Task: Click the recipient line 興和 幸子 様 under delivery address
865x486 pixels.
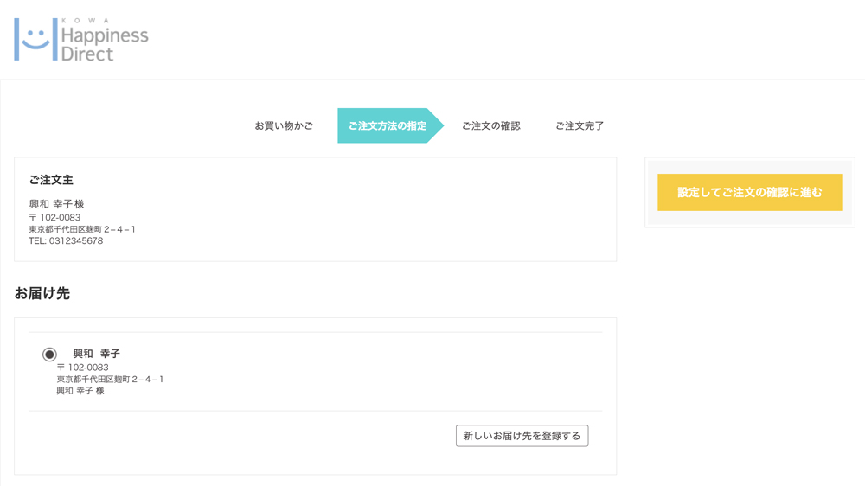Action: pyautogui.click(x=80, y=391)
